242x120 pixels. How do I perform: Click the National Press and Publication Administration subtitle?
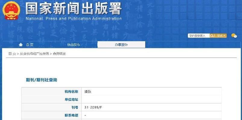pos(74,19)
